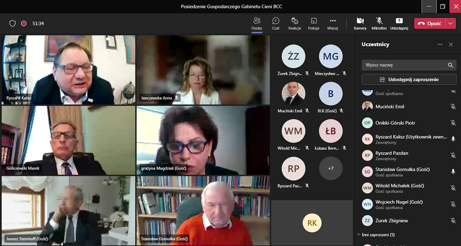Select Stanisław Gomułka video tile

[x=203, y=210]
